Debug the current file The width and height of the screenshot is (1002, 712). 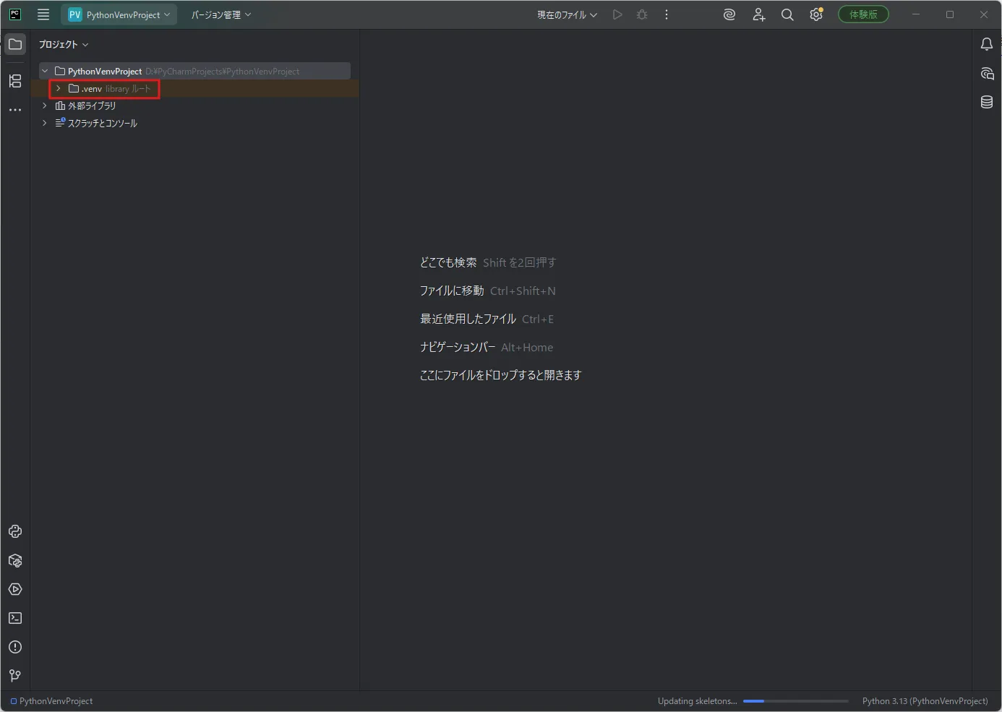coord(642,14)
